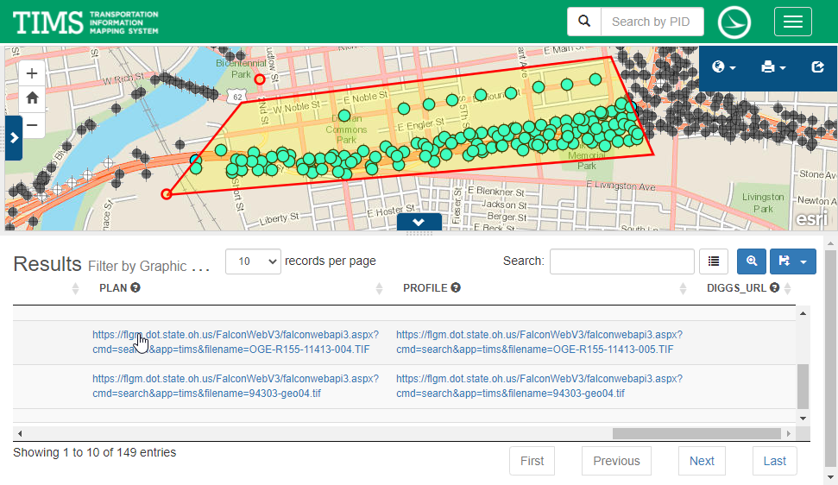Screen dimensions: 838x485
Task: Click the horizontal scrollbar left arrow
Action: (x=20, y=433)
